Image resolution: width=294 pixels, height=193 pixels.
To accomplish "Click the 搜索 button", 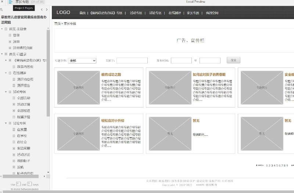I will click(x=233, y=60).
